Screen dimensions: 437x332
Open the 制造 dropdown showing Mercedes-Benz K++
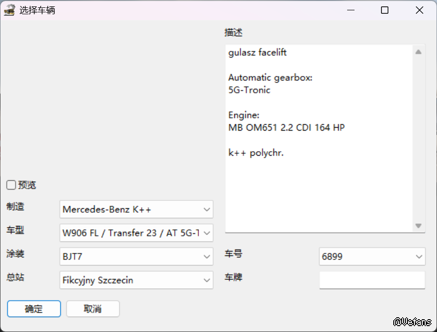[x=136, y=209]
